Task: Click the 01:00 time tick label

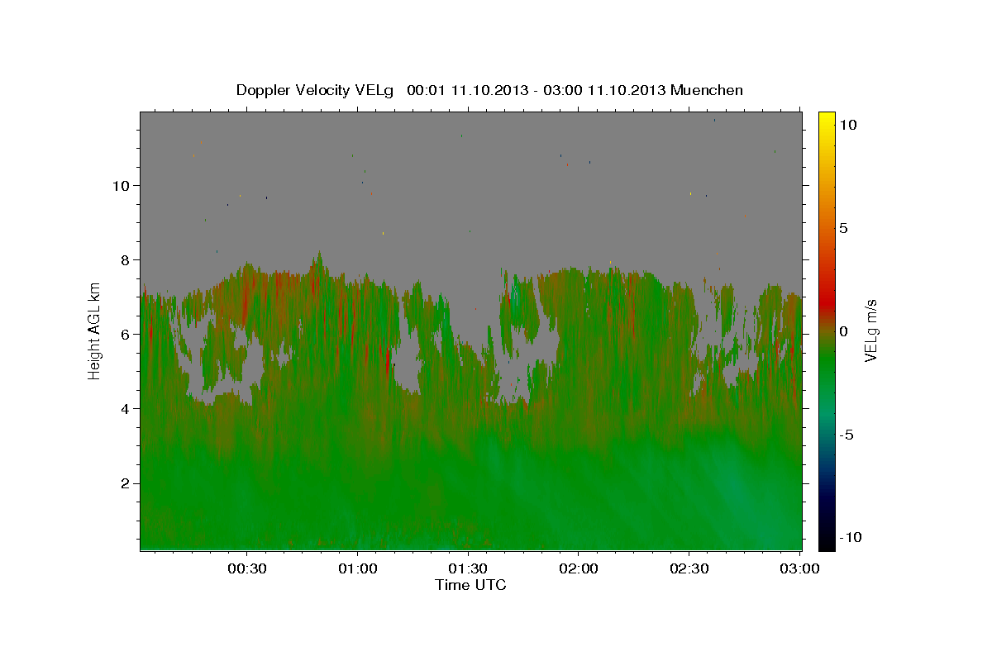Action: click(357, 569)
